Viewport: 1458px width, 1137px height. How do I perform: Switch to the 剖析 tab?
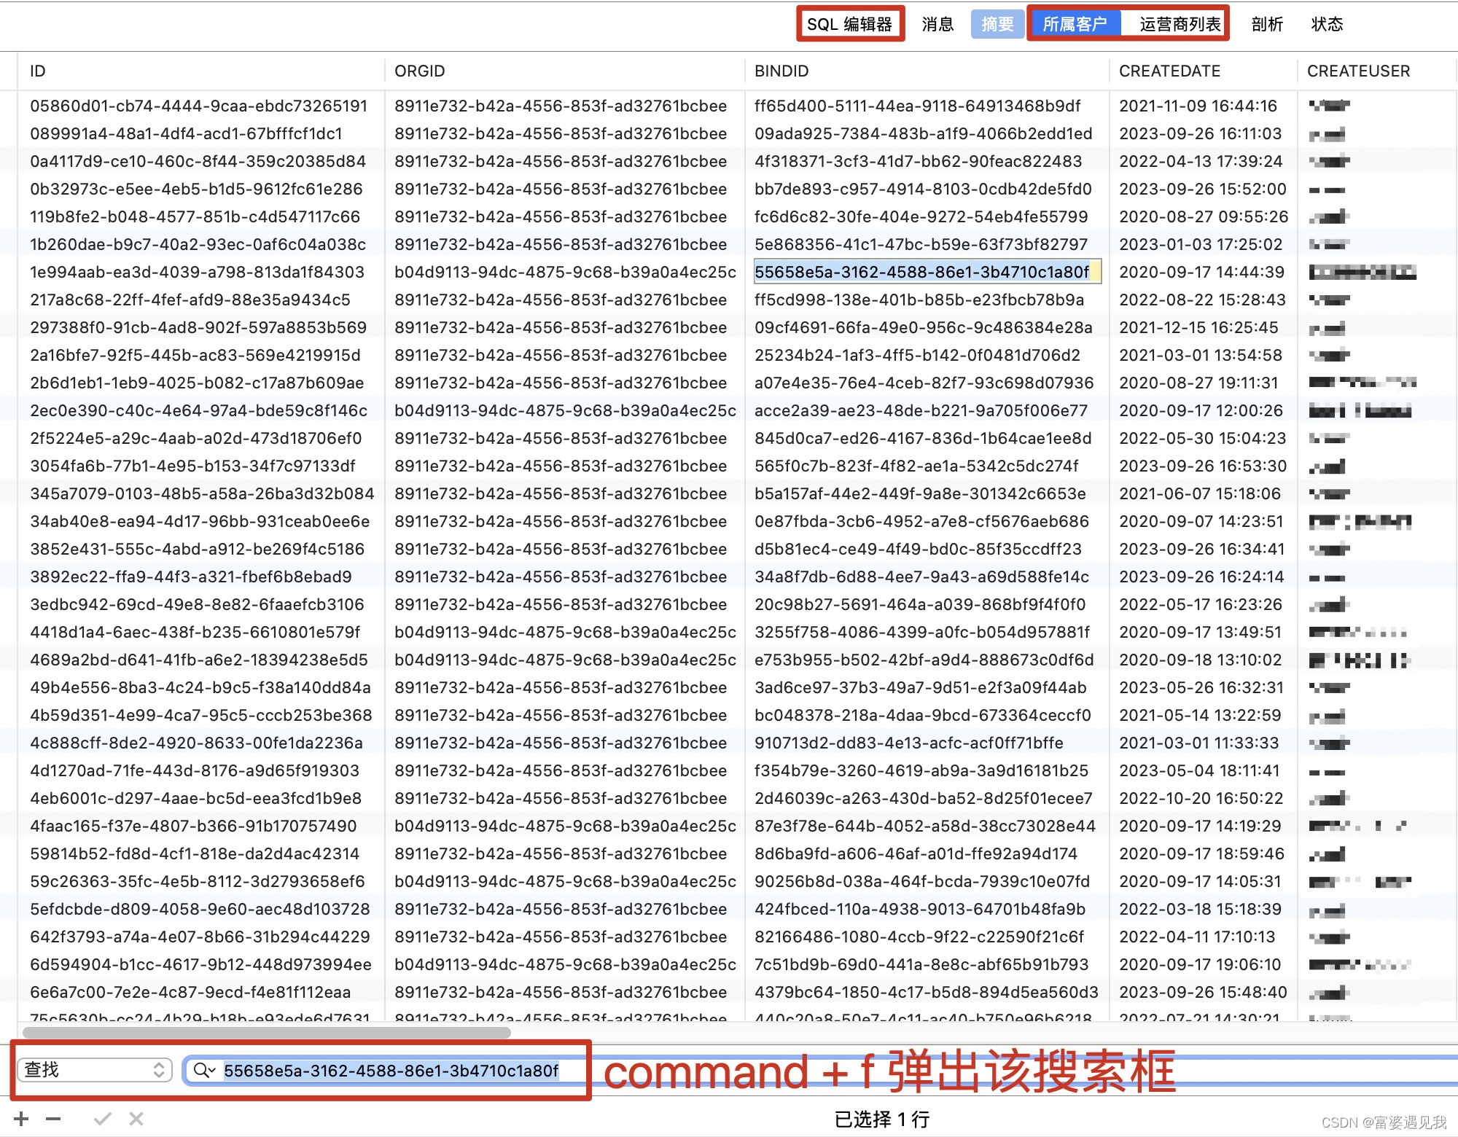pos(1267,24)
